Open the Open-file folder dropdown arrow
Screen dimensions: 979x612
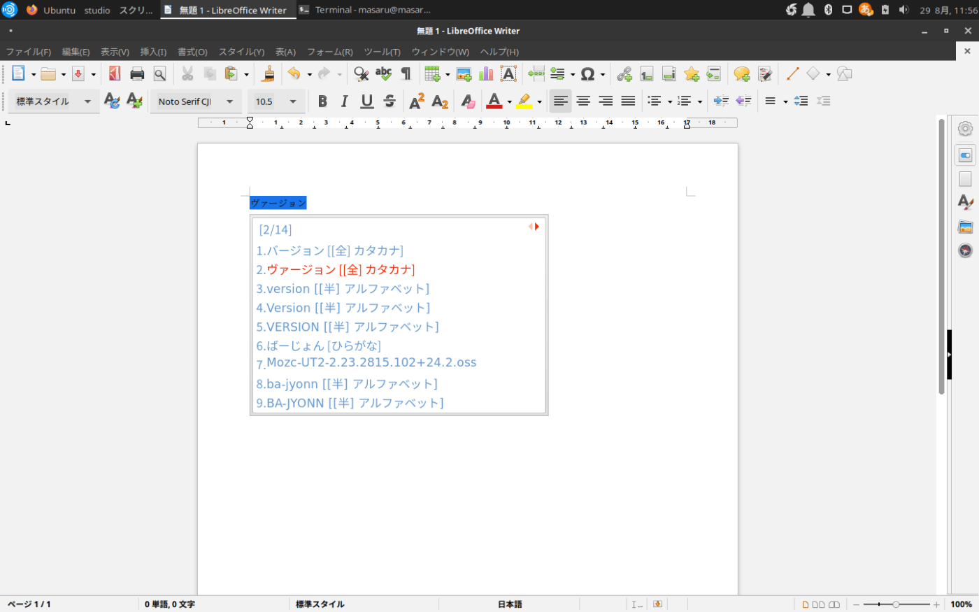[63, 74]
